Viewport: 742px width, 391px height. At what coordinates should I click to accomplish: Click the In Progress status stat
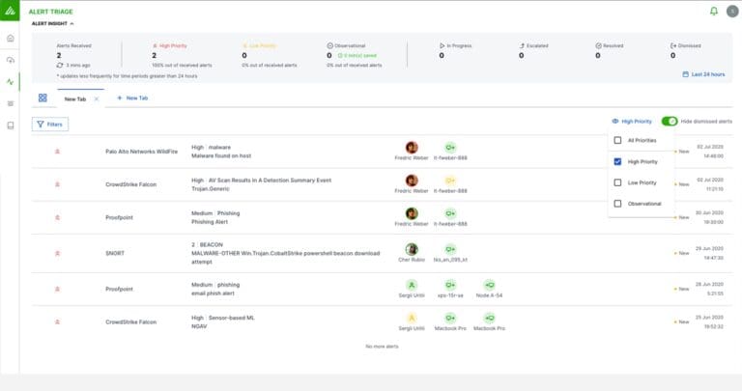tap(455, 50)
